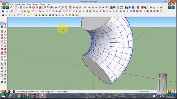Activate the Move tool in left toolbar
Image resolution: width=177 pixels, height=99 pixels.
(2, 46)
